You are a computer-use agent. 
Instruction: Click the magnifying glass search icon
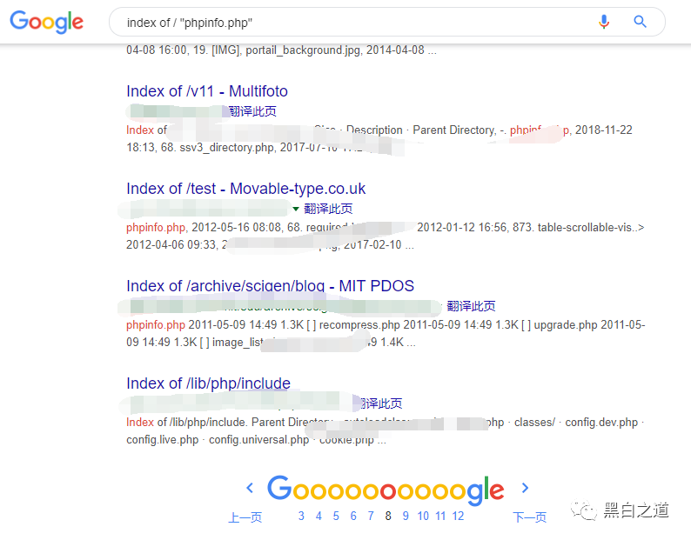click(x=641, y=22)
